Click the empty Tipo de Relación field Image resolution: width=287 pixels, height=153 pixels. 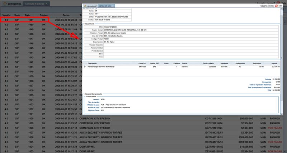click(x=191, y=45)
